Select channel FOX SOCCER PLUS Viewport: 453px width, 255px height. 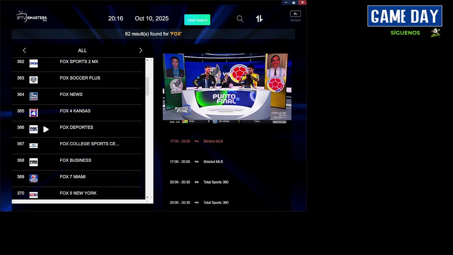coord(77,80)
